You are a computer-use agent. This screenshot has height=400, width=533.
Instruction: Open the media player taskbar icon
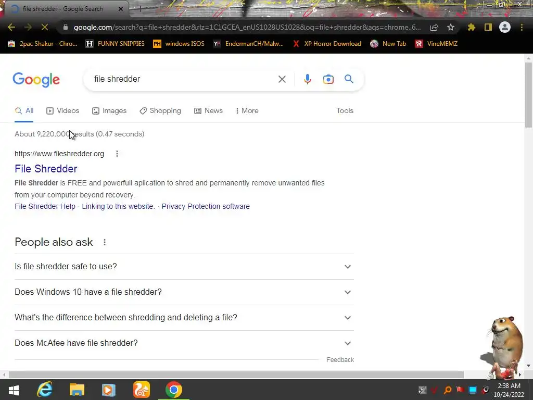point(109,390)
